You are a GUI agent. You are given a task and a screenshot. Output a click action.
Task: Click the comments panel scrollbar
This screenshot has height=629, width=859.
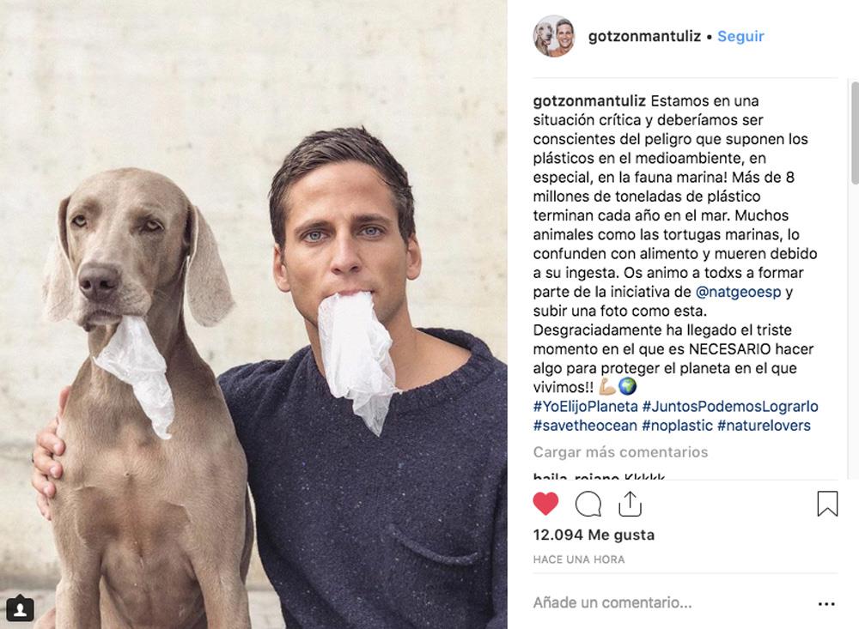click(x=855, y=132)
